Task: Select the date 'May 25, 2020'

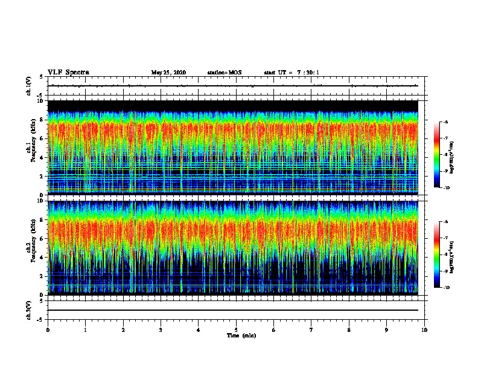Action: click(168, 73)
